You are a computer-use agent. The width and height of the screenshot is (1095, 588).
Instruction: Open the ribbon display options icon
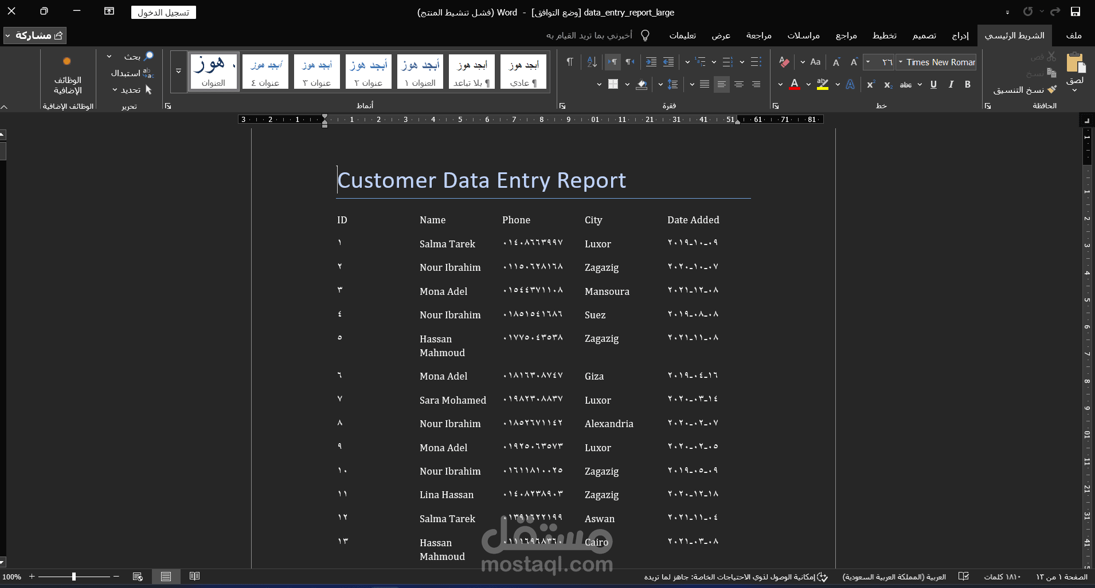pos(109,11)
